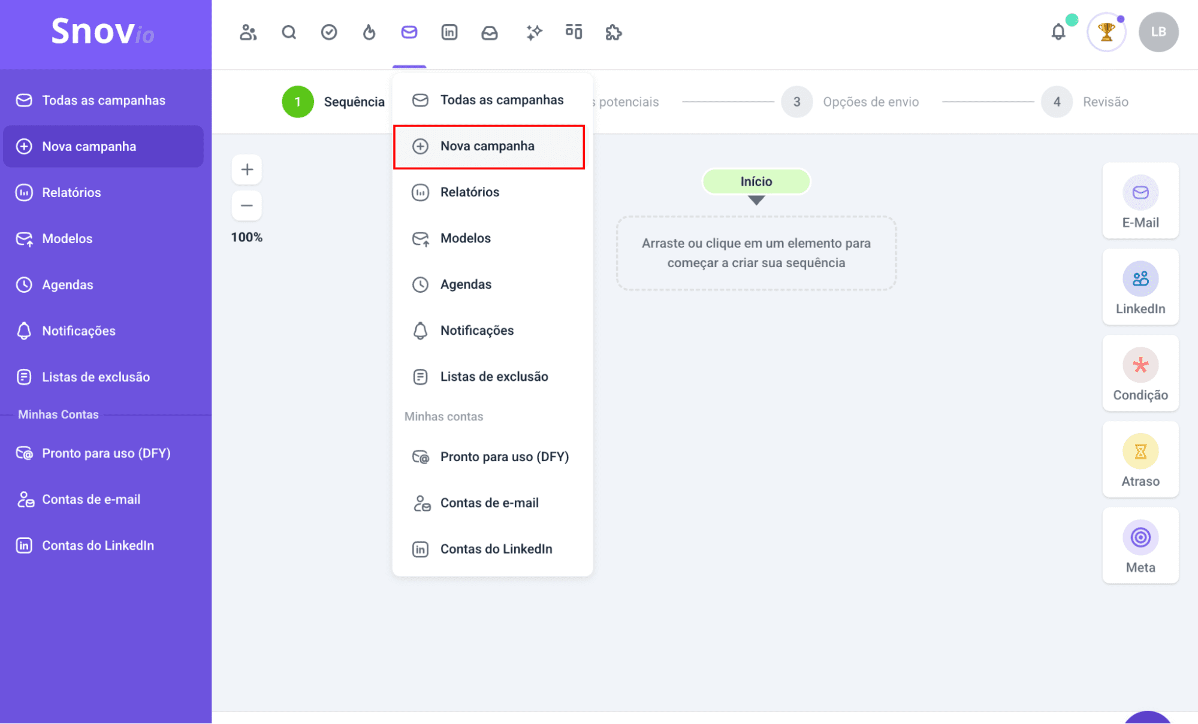The height and width of the screenshot is (724, 1198).
Task: Zoom out the canvas with minus button
Action: (x=247, y=205)
